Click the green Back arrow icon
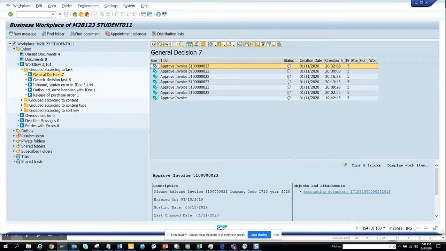The width and height of the screenshot is (446, 251). (x=75, y=14)
